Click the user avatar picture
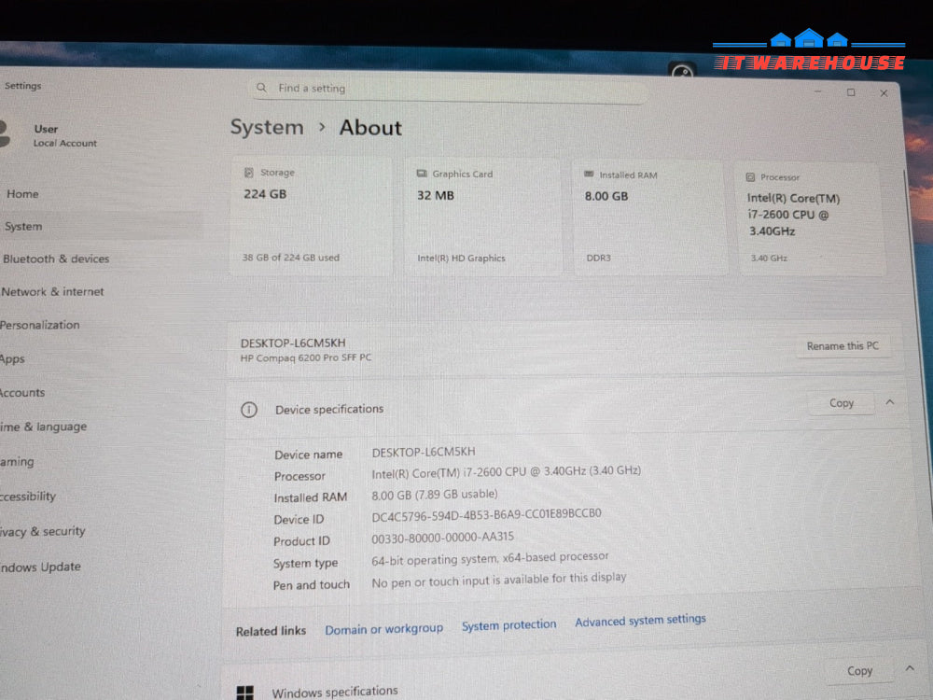933x700 pixels. [5, 133]
